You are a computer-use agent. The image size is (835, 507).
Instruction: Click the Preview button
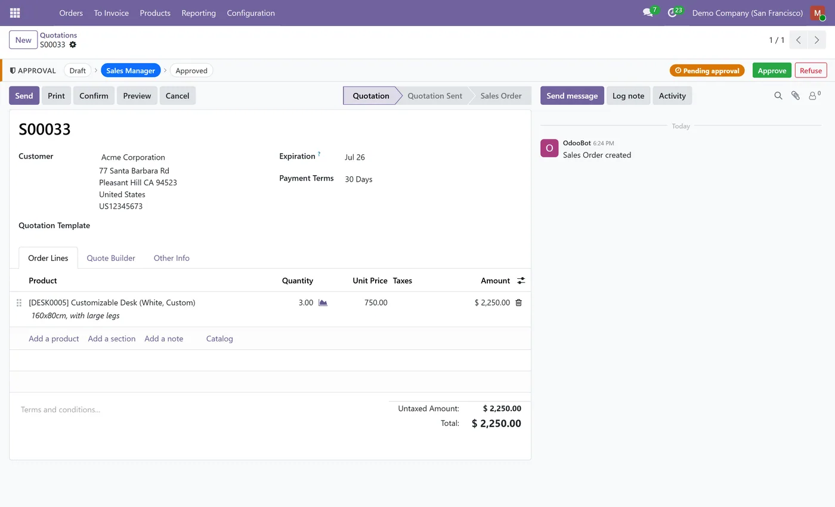pos(137,95)
